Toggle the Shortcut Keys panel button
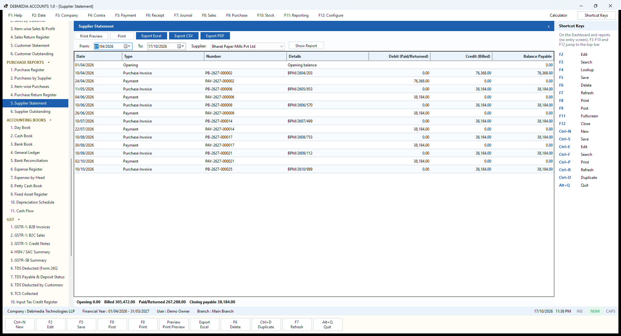The height and width of the screenshot is (336, 621). point(596,15)
